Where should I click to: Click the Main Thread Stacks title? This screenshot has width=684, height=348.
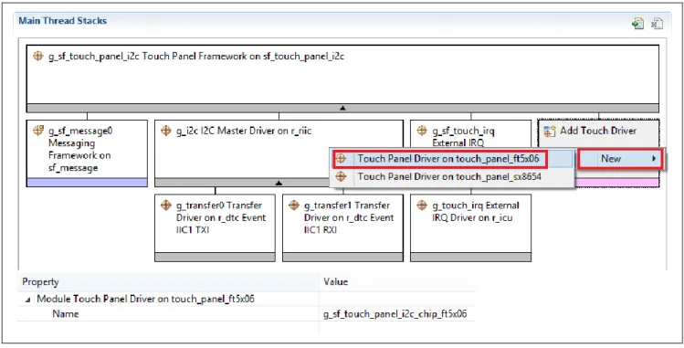62,21
